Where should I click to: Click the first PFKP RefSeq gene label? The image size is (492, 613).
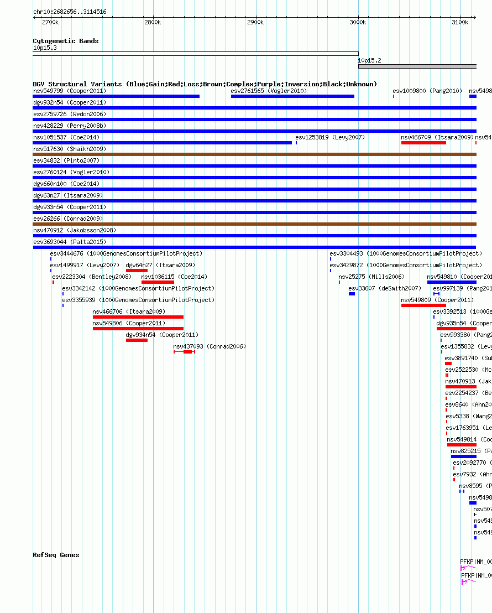[x=476, y=562]
